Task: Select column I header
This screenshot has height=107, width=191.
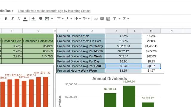Action: pyautogui.click(x=68, y=31)
